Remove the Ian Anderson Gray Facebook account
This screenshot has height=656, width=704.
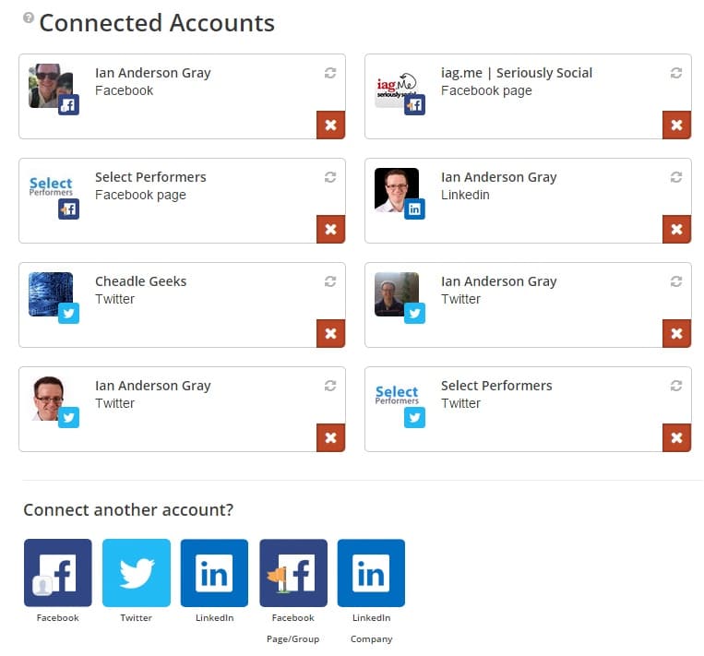[330, 125]
